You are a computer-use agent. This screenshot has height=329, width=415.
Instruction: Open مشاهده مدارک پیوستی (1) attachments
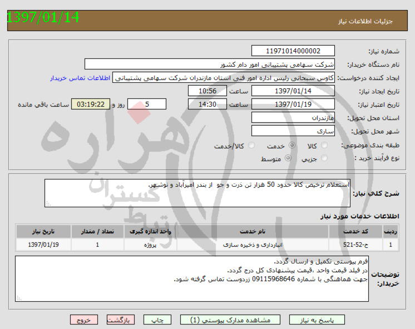(x=230, y=320)
